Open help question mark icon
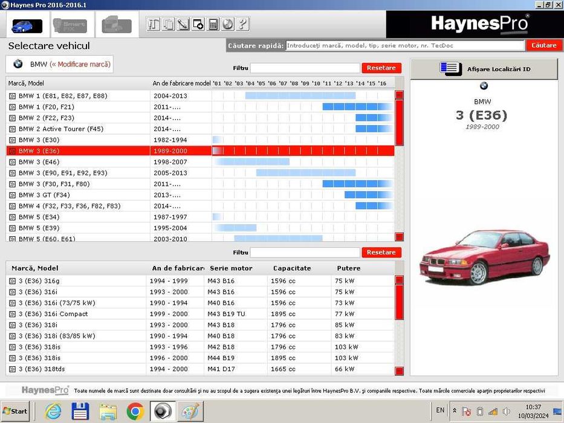This screenshot has height=423, width=564. coord(242,24)
